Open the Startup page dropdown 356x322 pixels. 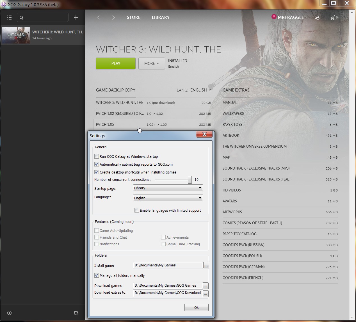point(168,188)
